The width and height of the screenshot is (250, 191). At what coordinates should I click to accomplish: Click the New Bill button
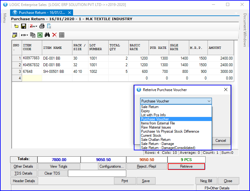(x=206, y=181)
